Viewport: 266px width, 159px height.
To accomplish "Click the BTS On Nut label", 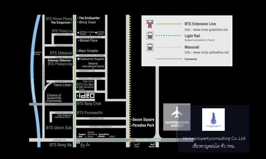I will click(85, 84).
